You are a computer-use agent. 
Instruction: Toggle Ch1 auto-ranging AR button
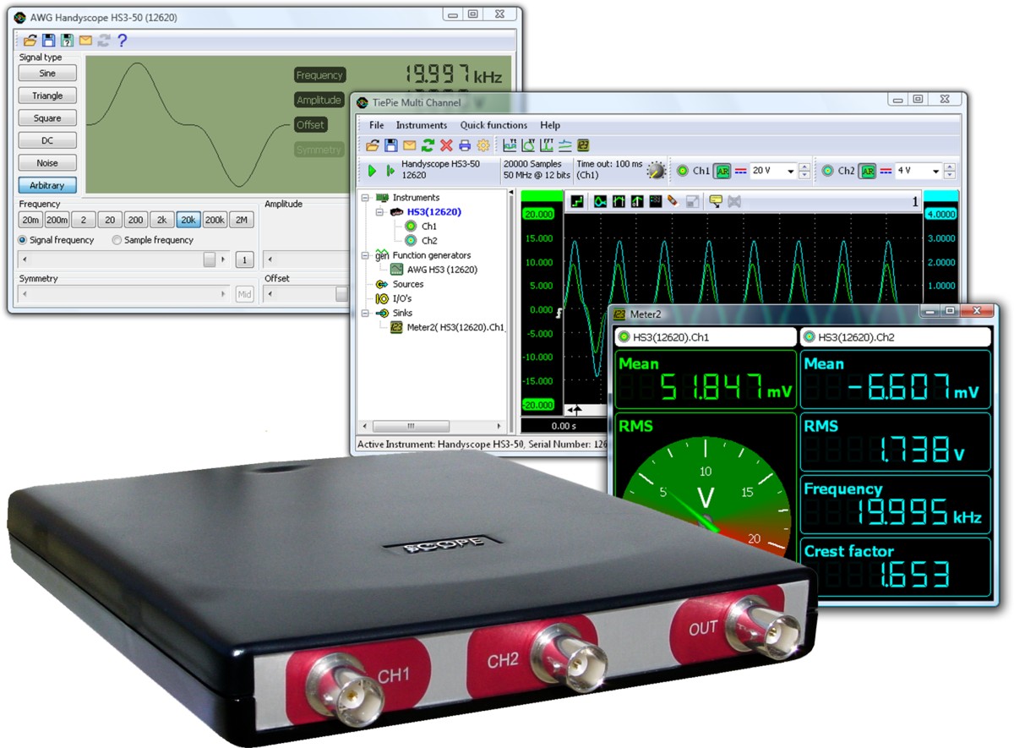click(722, 171)
